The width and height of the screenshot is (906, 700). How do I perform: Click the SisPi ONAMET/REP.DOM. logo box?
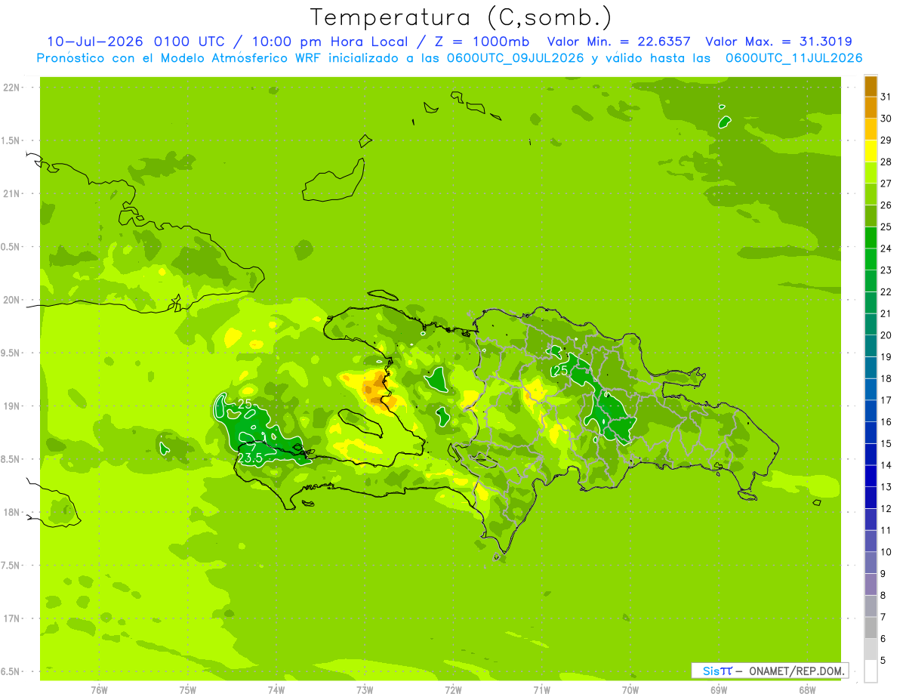click(x=769, y=671)
